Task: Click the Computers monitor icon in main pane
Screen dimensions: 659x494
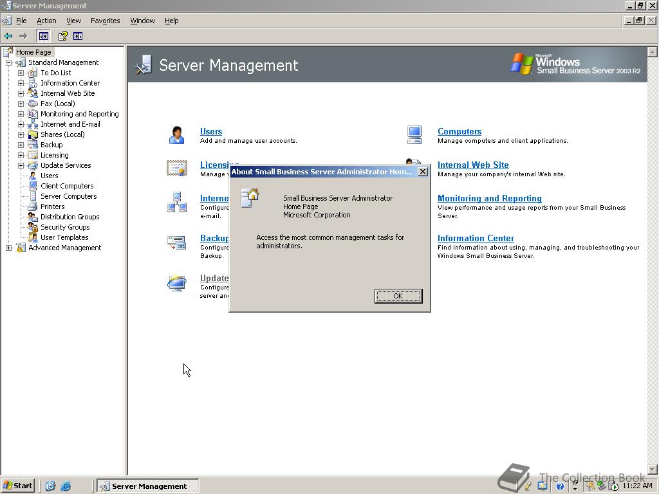Action: [x=414, y=135]
